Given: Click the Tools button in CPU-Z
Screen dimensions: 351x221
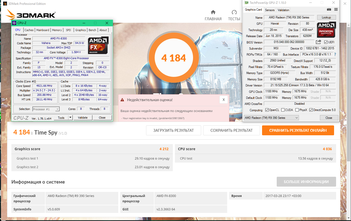Looking at the screenshot, I should (61, 118).
